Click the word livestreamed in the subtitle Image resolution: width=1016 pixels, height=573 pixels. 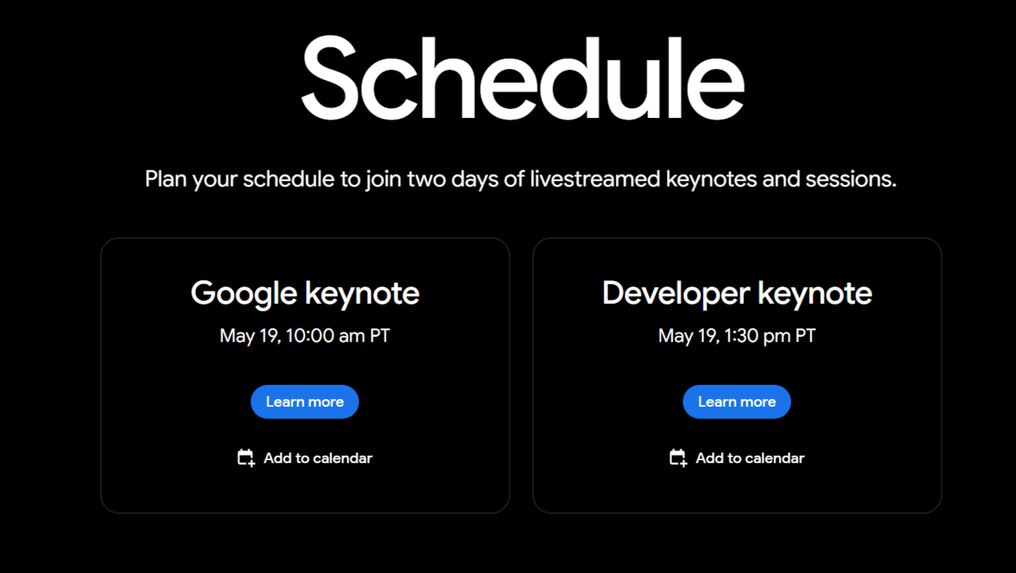[x=595, y=180]
